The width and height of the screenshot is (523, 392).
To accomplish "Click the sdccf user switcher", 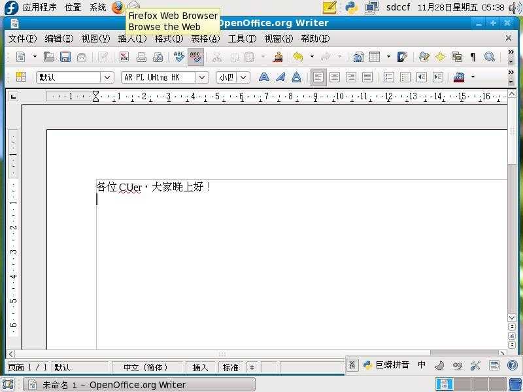I will tap(398, 7).
